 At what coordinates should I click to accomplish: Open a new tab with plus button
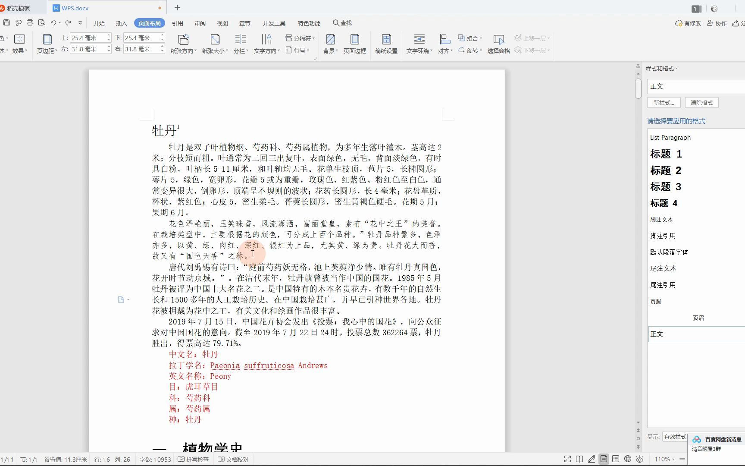[x=177, y=8]
